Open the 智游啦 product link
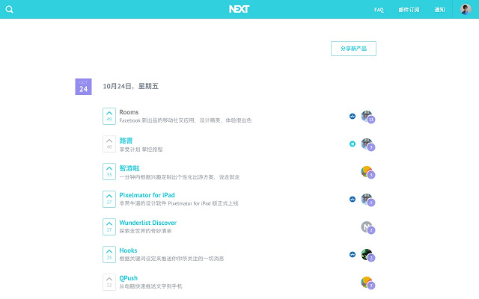This screenshot has height=299, width=479. tap(129, 168)
